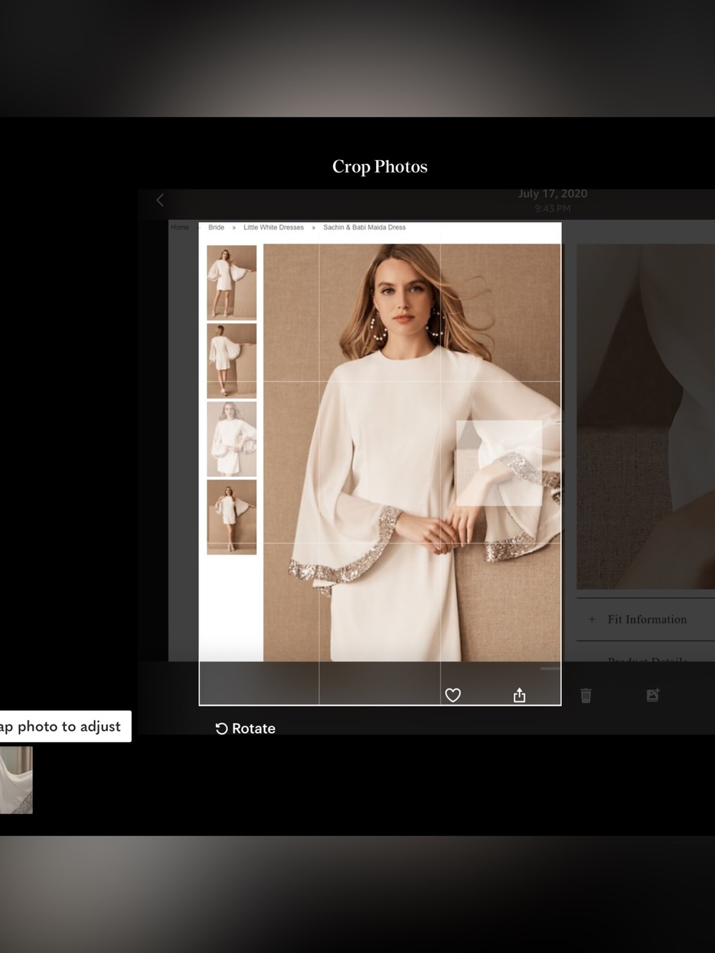The image size is (715, 953).
Task: Select the fourth dress thumbnail, full length
Action: tap(232, 517)
